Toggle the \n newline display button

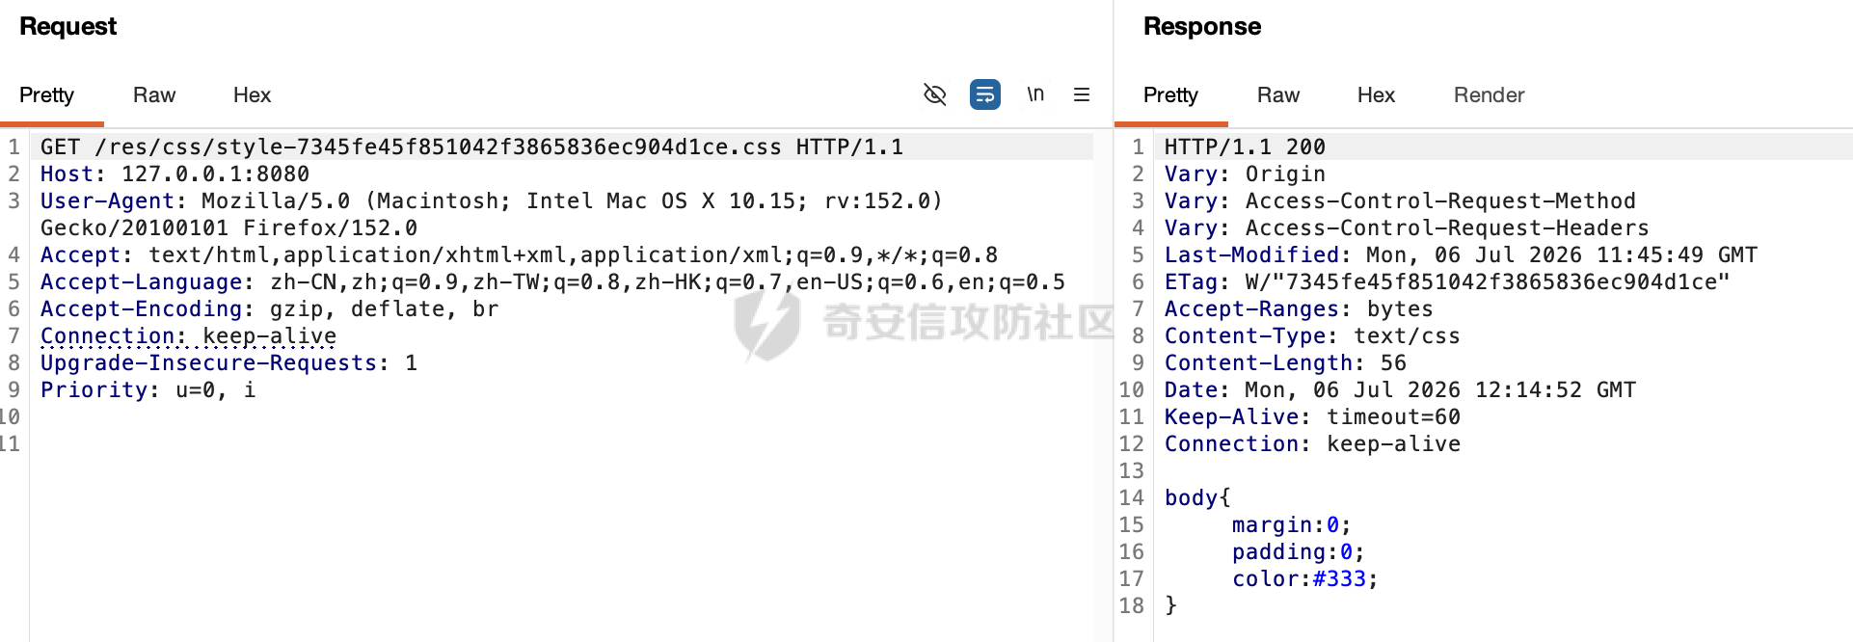click(x=1035, y=94)
